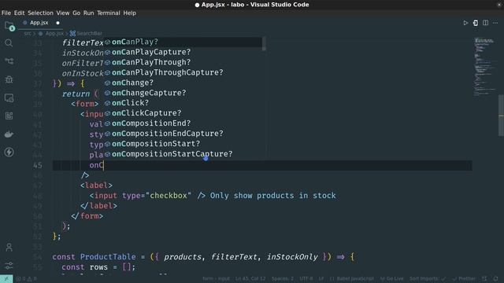Viewport: 504px width, 283px height.
Task: Choose onCompositionStartCapture? suggestion
Action: [183, 154]
